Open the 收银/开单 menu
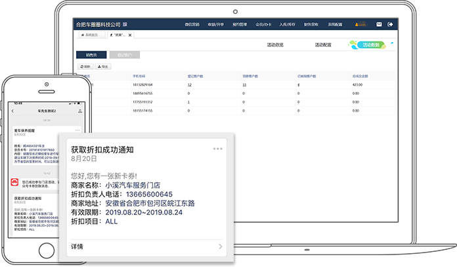The height and width of the screenshot is (267, 457). click(x=215, y=24)
